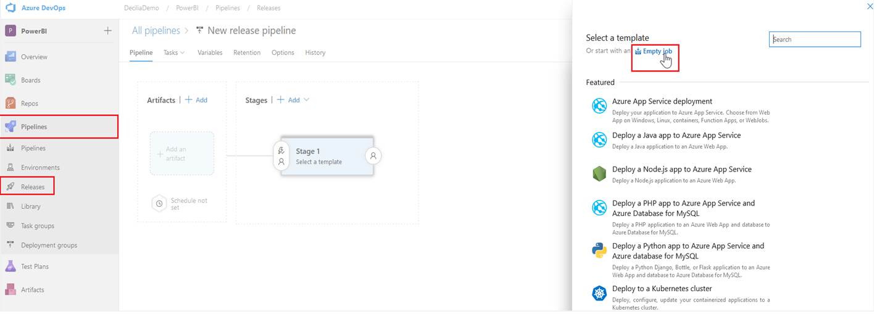877x314 pixels.
Task: Click the plus icon next to PowerBI
Action: (107, 31)
